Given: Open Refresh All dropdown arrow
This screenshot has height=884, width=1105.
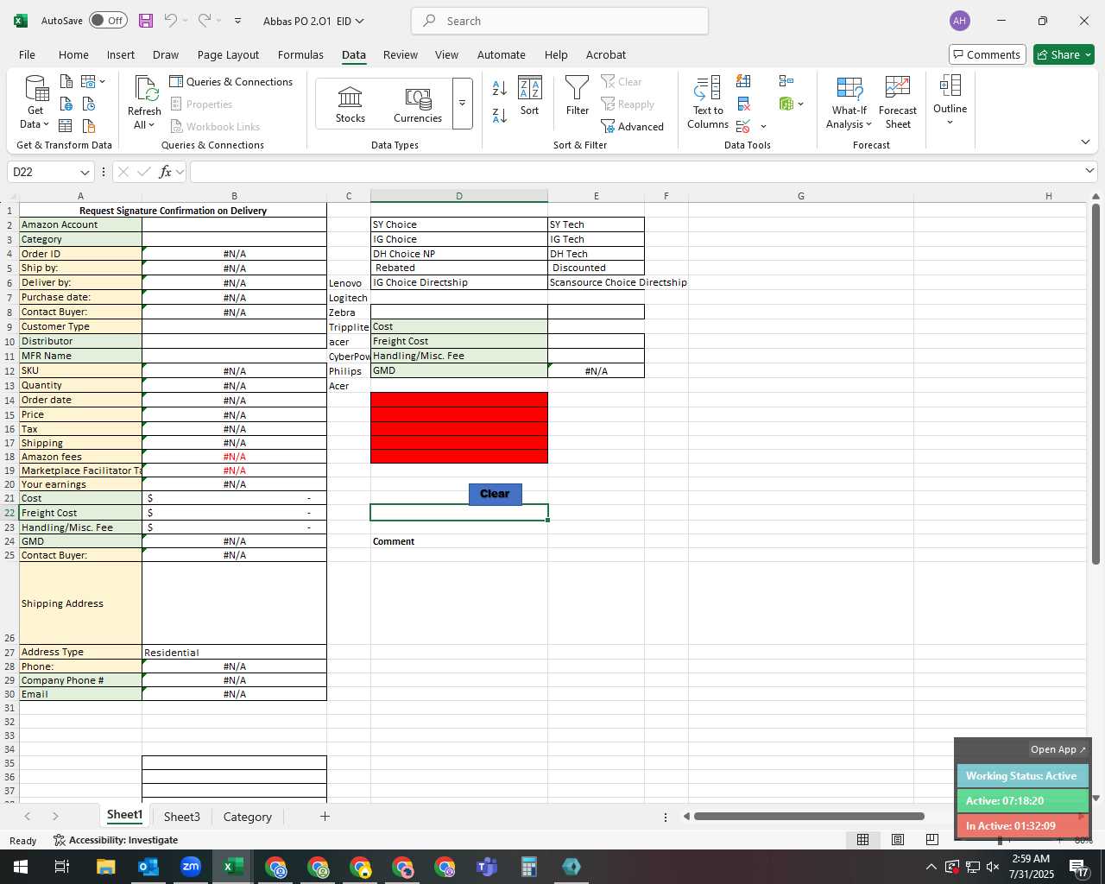Looking at the screenshot, I should point(151,125).
